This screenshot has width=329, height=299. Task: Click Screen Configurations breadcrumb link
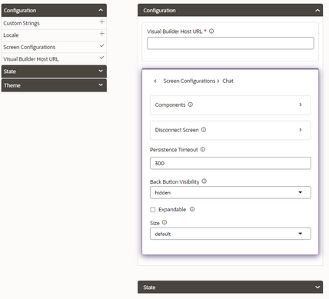point(189,81)
